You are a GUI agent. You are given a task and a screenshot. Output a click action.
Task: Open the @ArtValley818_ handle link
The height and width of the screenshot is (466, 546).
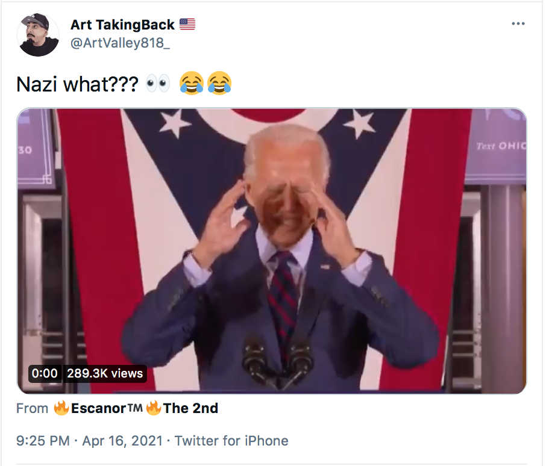pyautogui.click(x=120, y=43)
